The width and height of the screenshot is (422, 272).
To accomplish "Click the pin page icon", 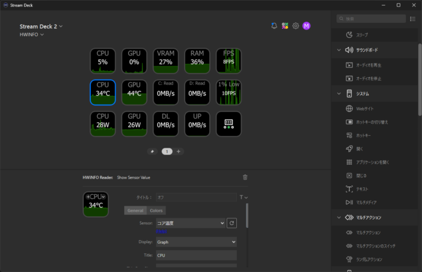I will coord(152,151).
